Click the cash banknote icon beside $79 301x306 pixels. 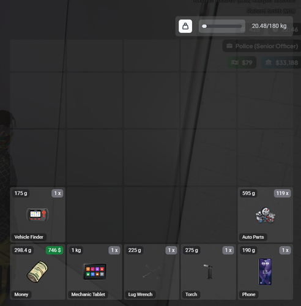pyautogui.click(x=235, y=62)
